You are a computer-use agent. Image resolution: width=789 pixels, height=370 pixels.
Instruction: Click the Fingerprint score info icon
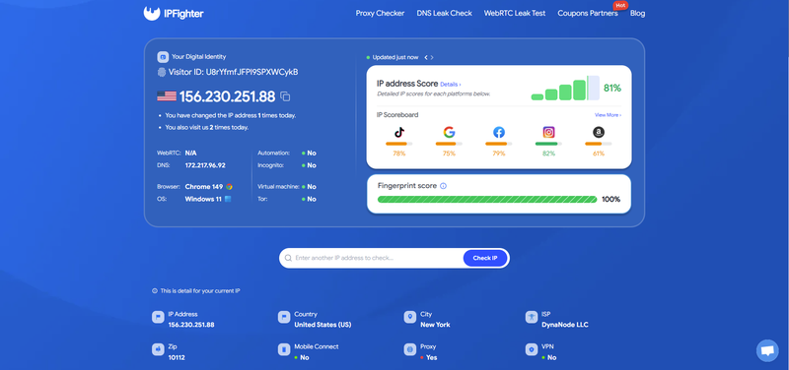[x=443, y=186]
